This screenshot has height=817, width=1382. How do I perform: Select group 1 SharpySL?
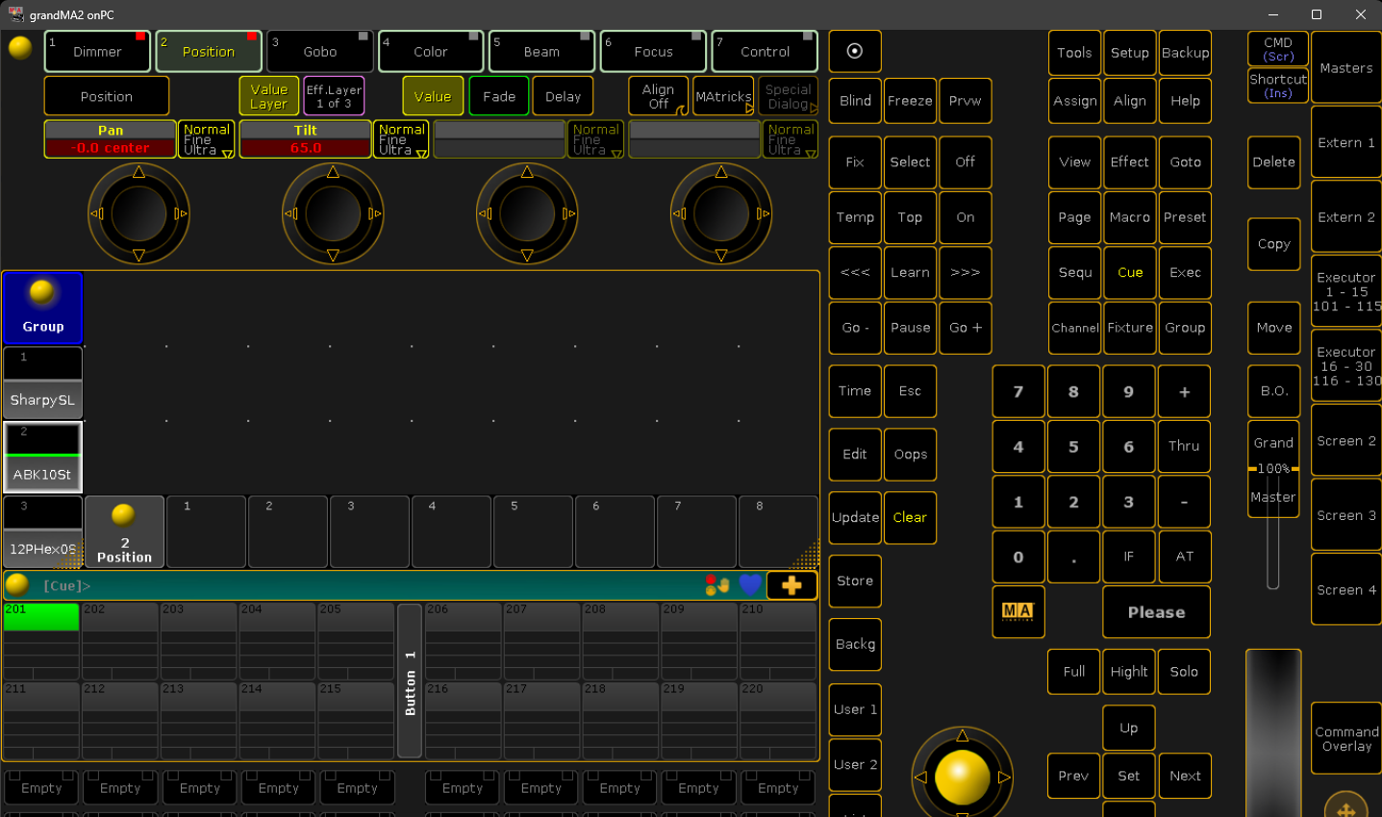point(43,383)
